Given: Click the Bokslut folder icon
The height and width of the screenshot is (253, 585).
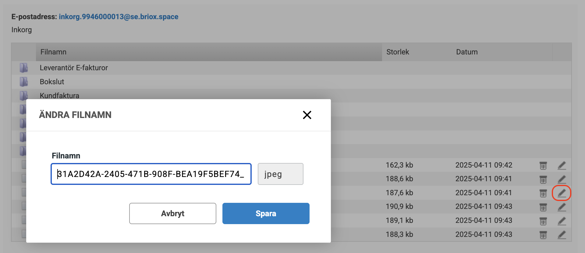Looking at the screenshot, I should 23,82.
